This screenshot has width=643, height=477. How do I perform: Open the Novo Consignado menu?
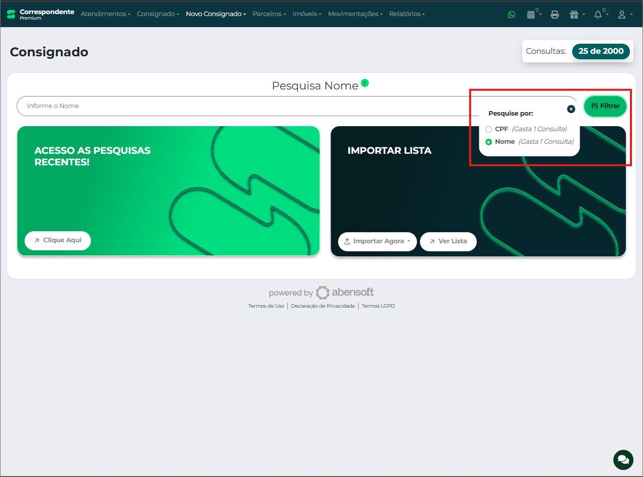click(216, 14)
